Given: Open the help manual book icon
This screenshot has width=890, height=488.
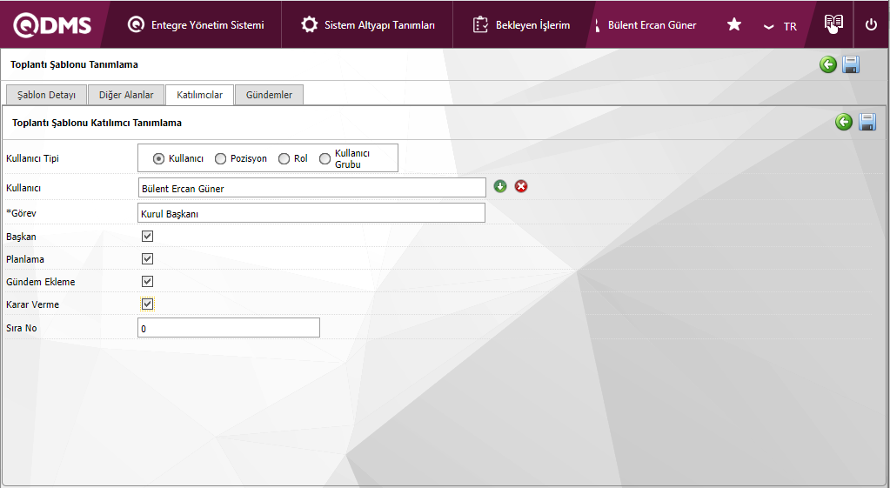Looking at the screenshot, I should 833,24.
